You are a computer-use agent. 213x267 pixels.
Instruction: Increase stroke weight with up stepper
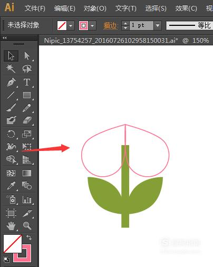[125, 23]
